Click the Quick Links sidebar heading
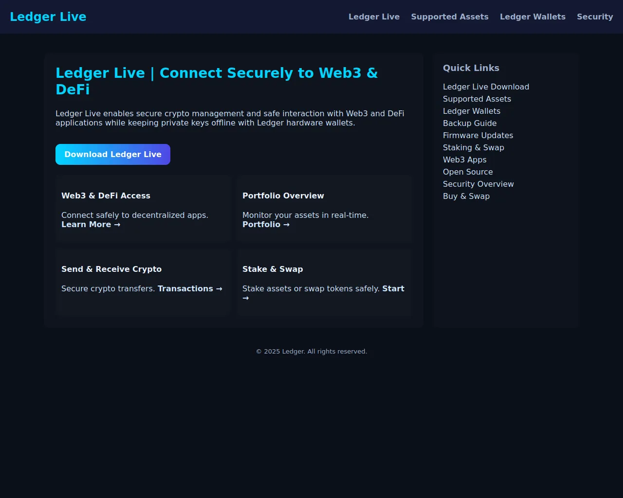 point(471,68)
